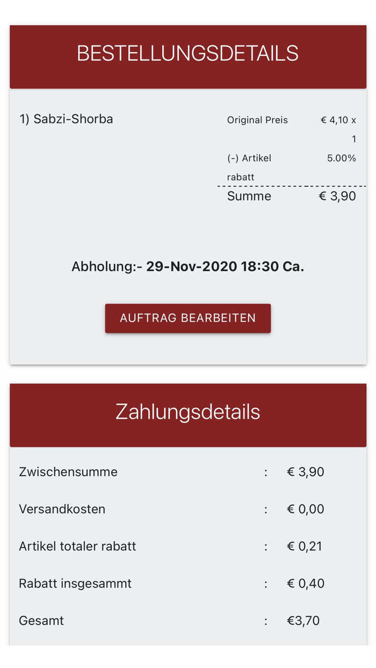Click the €3,70 Gesamt total amount
The height and width of the screenshot is (668, 376).
303,620
